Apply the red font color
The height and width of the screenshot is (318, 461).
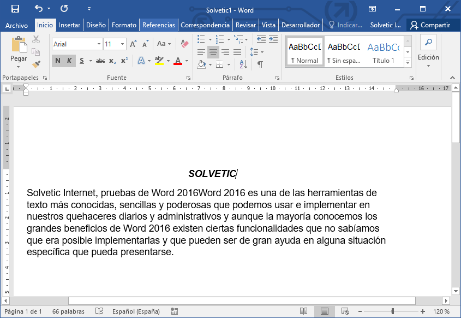[x=178, y=61]
